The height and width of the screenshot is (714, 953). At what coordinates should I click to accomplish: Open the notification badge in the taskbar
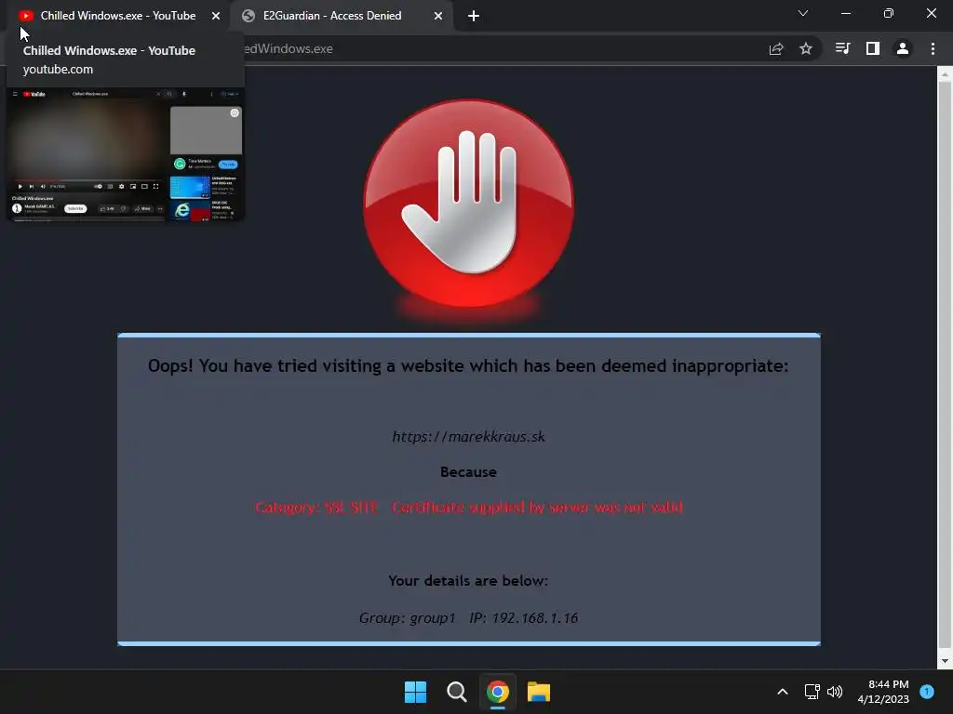(x=927, y=692)
